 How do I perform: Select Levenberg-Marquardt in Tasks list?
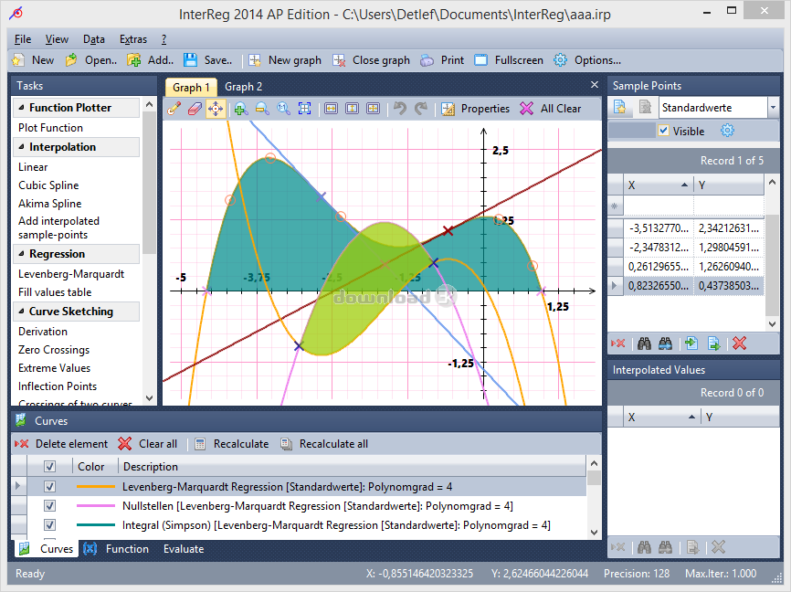pyautogui.click(x=71, y=274)
